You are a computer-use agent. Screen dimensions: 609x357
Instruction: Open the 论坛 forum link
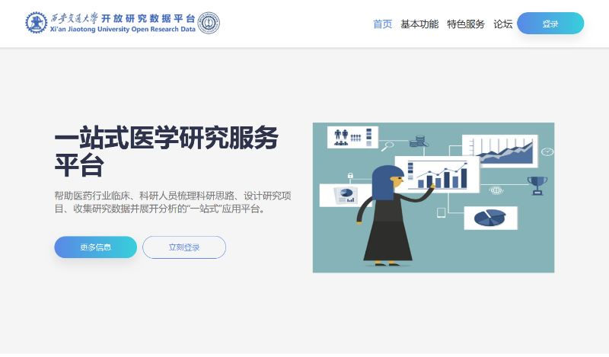pyautogui.click(x=502, y=24)
